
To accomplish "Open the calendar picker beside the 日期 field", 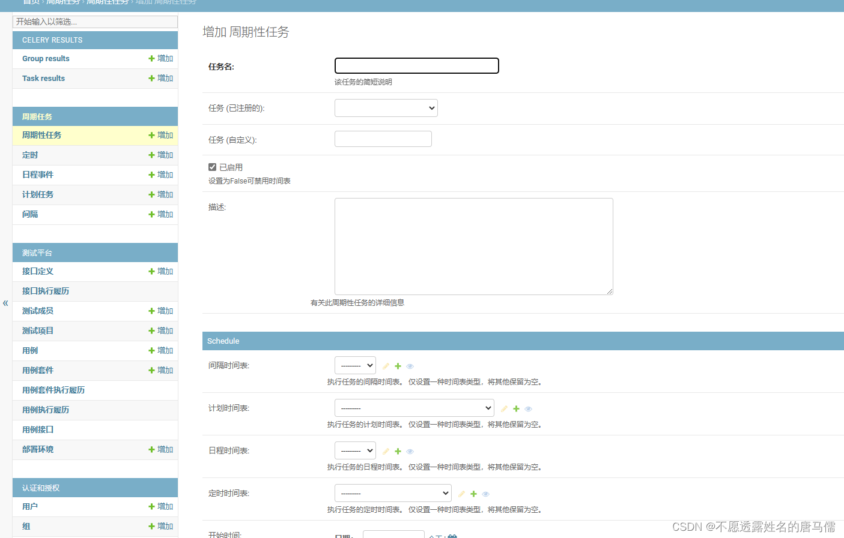I will coord(453,536).
